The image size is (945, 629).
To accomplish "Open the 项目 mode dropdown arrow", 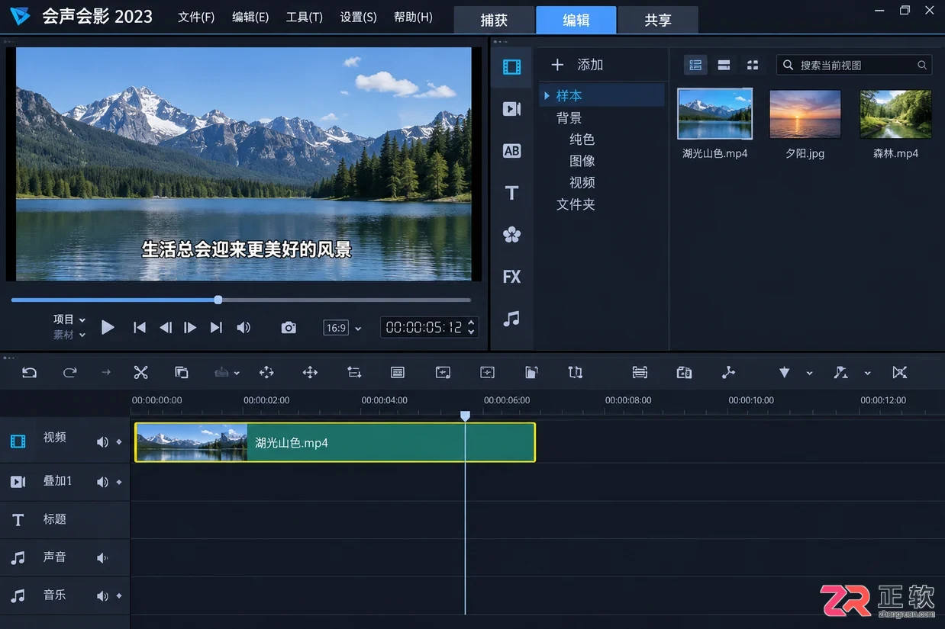I will point(82,319).
